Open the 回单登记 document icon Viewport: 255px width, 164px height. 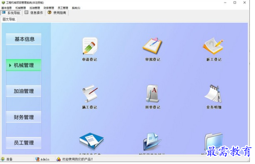[153, 94]
